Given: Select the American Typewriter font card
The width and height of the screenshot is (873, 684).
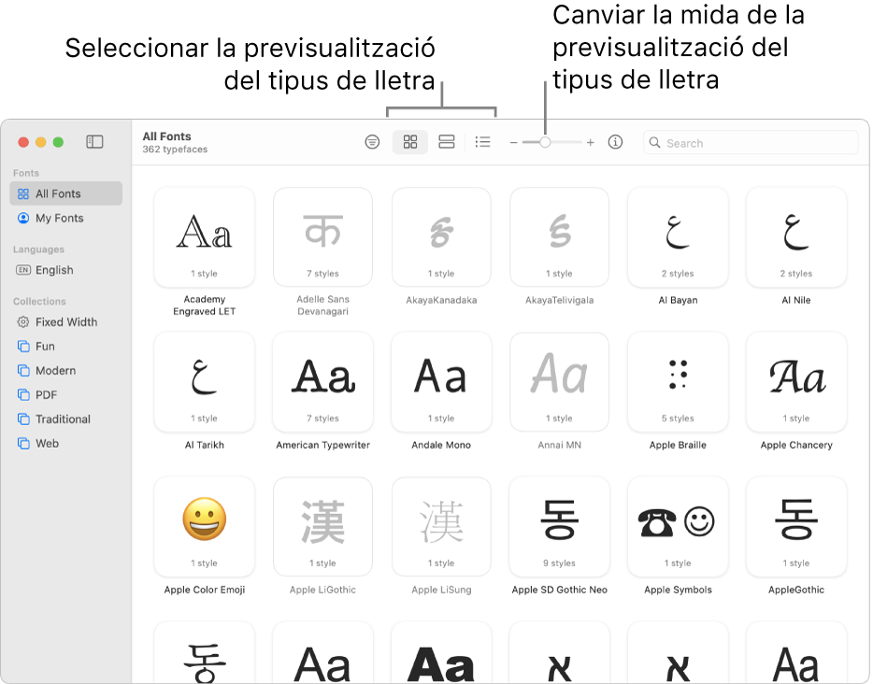Looking at the screenshot, I should click(x=322, y=383).
